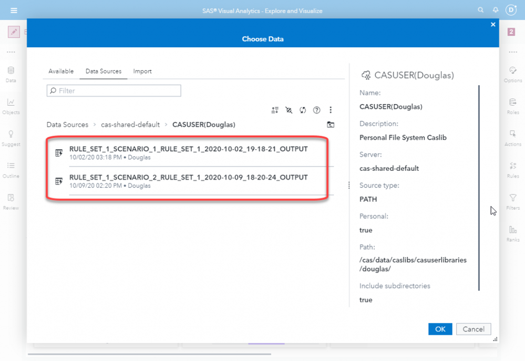Click the pencil edit mode icon
525x361 pixels.
click(14, 32)
